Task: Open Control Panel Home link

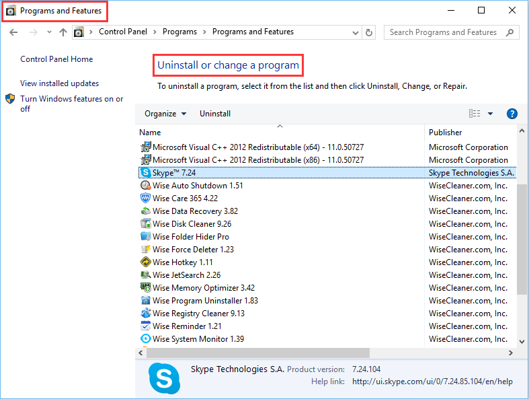Action: 56,59
